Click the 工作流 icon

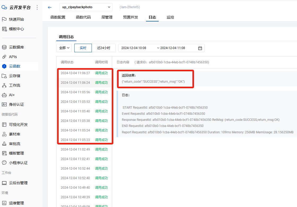pos(4,85)
